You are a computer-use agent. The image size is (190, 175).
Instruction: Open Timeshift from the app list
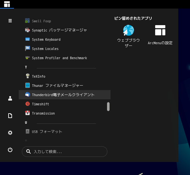coord(65,104)
